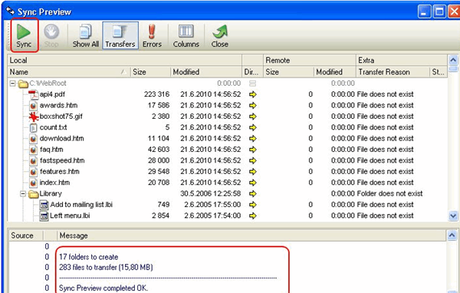
Task: Click the direction arrow for count.txt
Action: click(252, 127)
